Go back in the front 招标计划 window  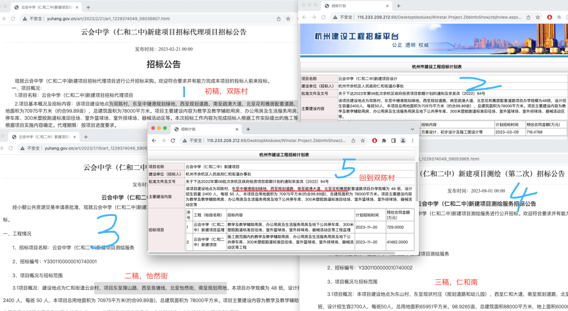point(154,141)
